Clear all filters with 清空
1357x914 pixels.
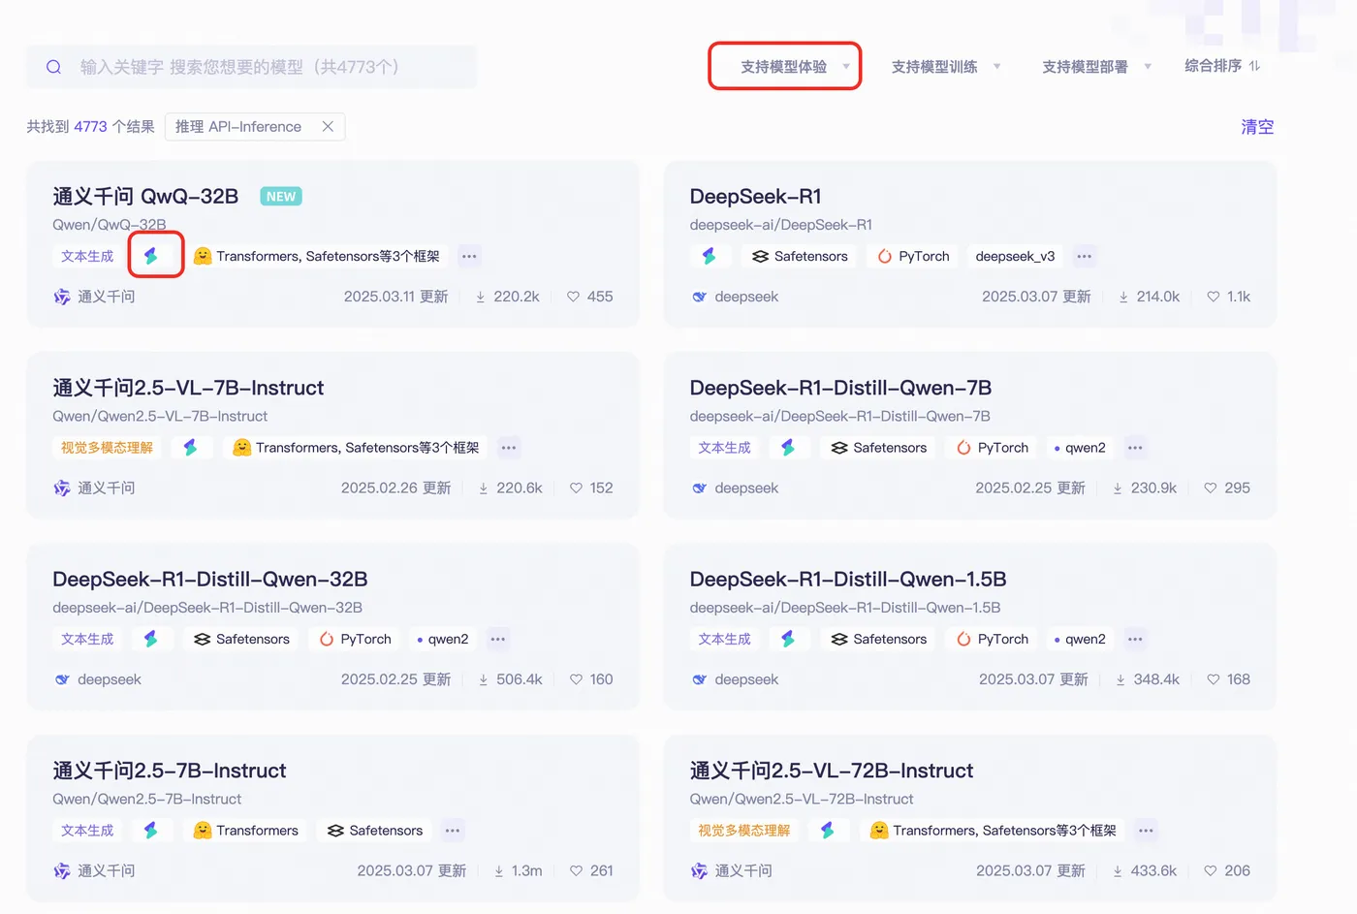pyautogui.click(x=1257, y=127)
